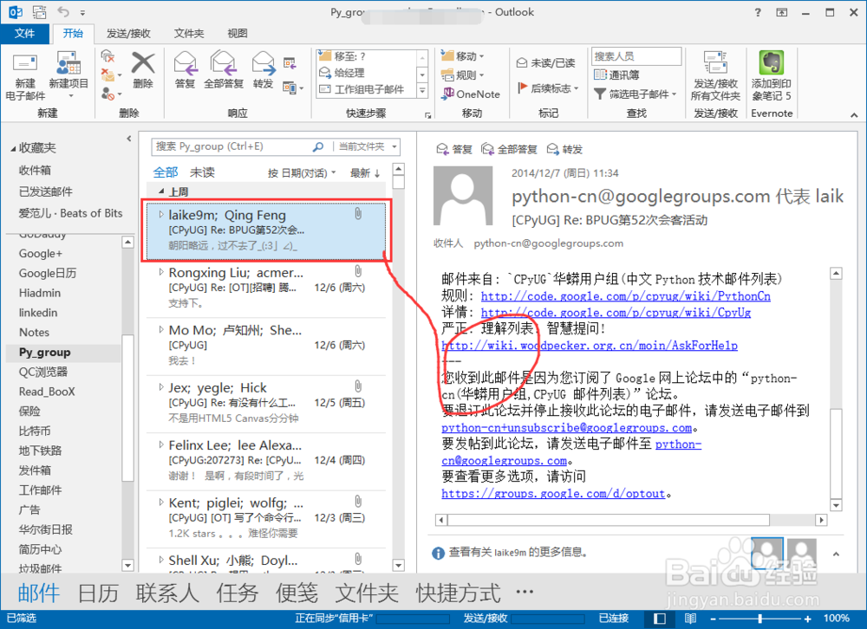Click the Undo arrow in quick access toolbar

63,11
